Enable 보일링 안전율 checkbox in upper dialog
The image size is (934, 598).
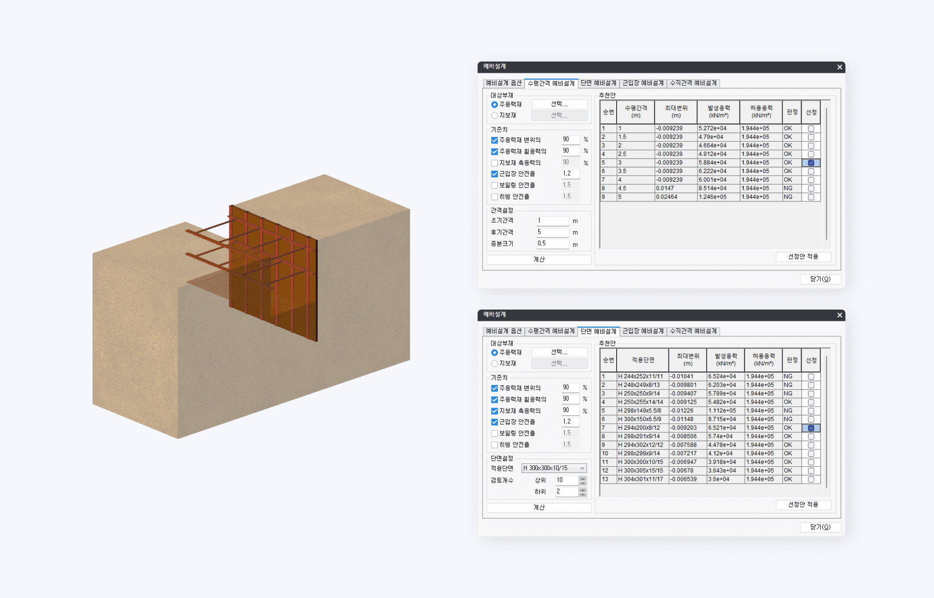tap(494, 185)
